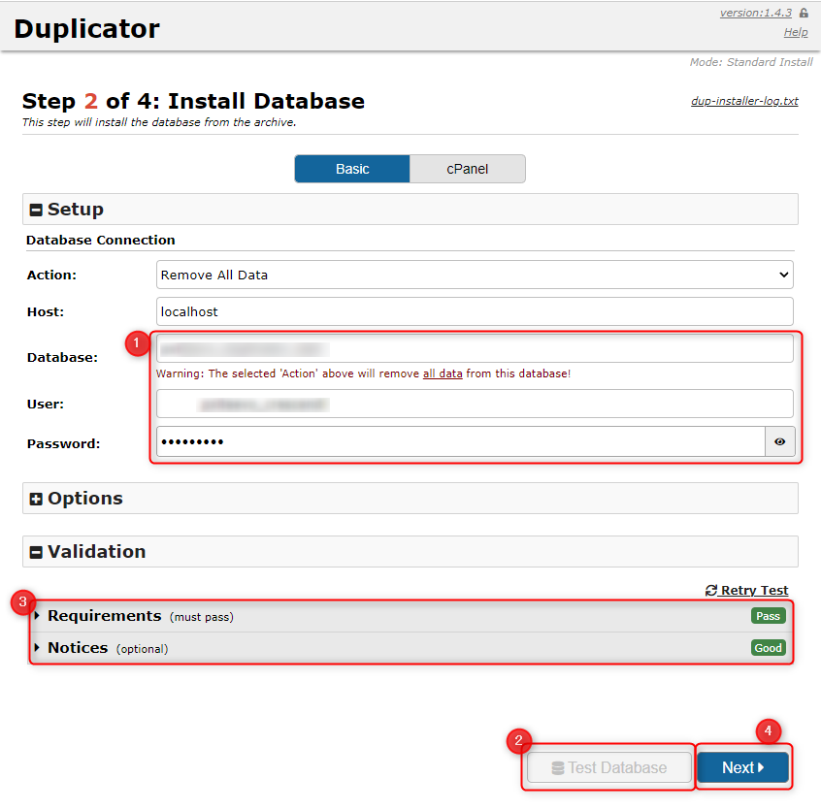The height and width of the screenshot is (811, 821).
Task: Expand the Notices row
Action: (410, 648)
